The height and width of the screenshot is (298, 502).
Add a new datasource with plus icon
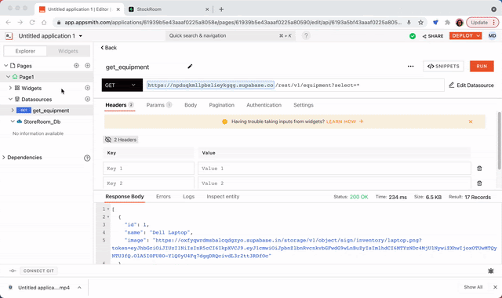[87, 100]
